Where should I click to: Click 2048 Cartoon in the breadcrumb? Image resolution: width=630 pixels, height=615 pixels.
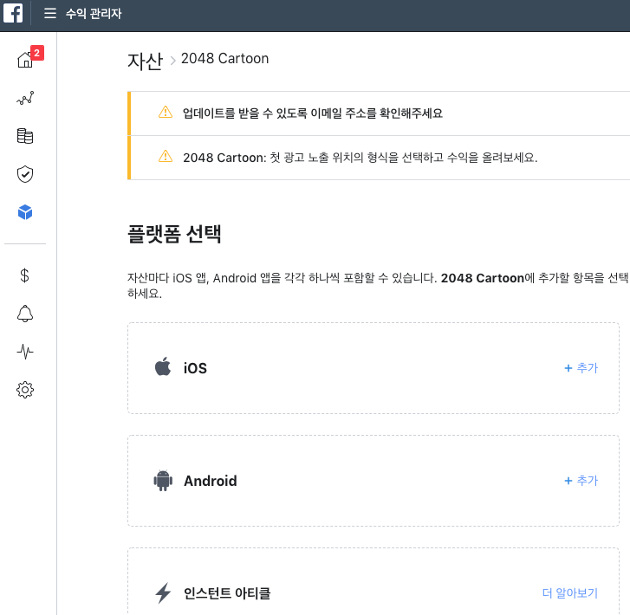224,59
